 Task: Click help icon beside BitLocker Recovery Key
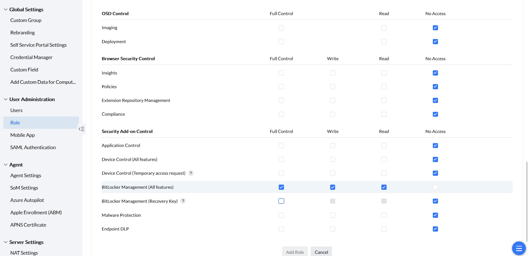tap(183, 201)
